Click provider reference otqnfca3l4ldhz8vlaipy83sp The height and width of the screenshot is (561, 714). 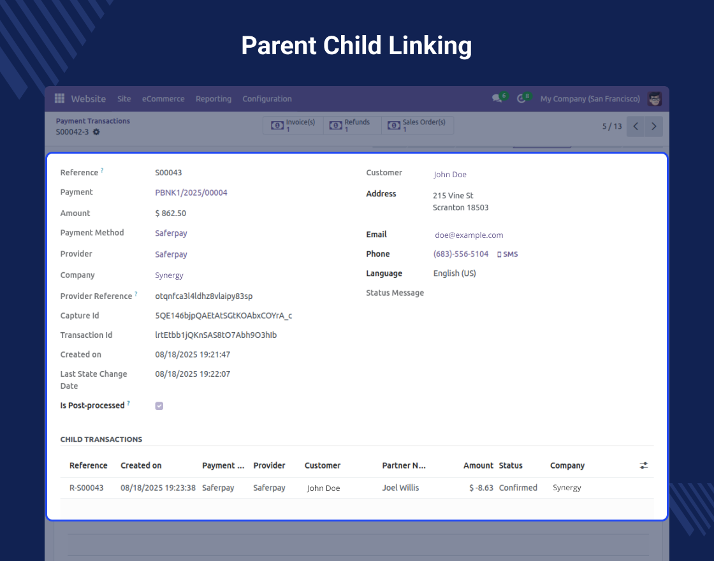coord(204,296)
